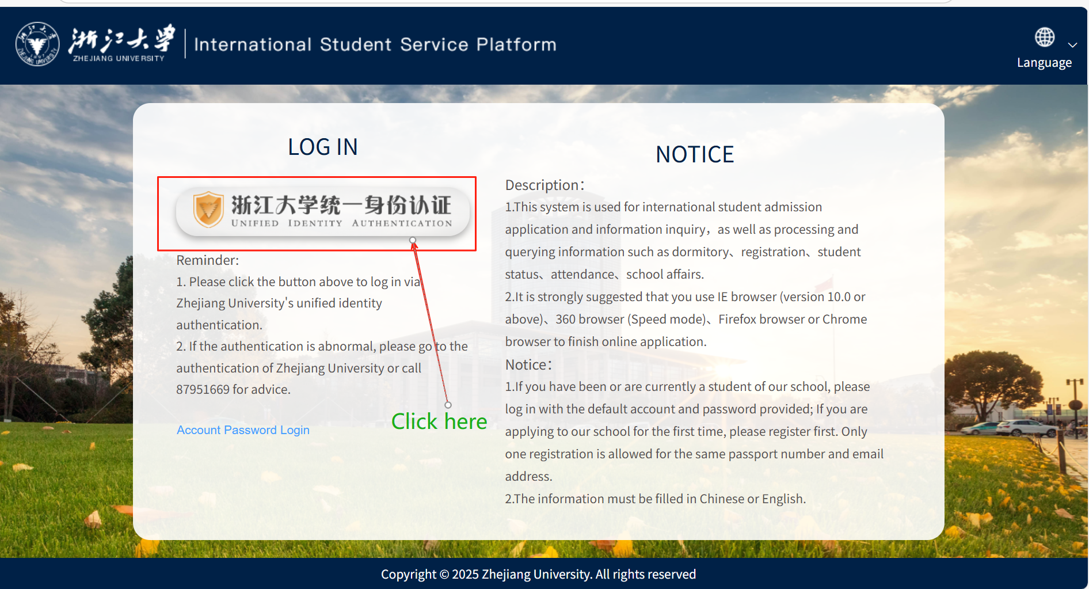The height and width of the screenshot is (589, 1089).
Task: Click the green "Click here" annotation text
Action: pyautogui.click(x=439, y=421)
